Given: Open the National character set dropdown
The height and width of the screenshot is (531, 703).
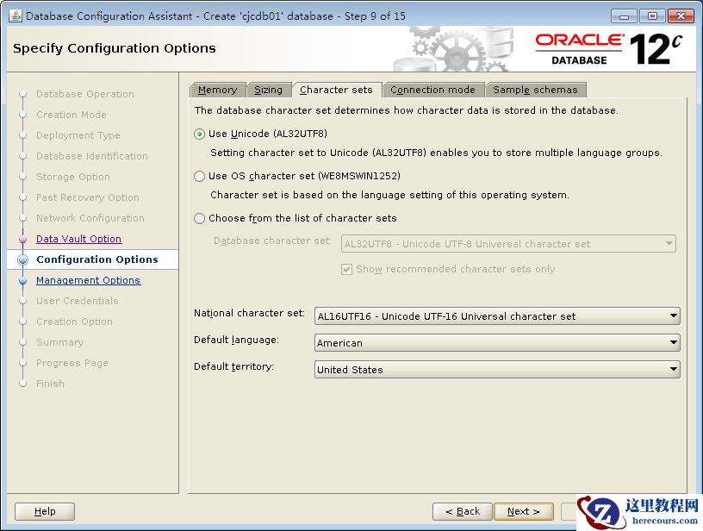Looking at the screenshot, I should click(497, 316).
